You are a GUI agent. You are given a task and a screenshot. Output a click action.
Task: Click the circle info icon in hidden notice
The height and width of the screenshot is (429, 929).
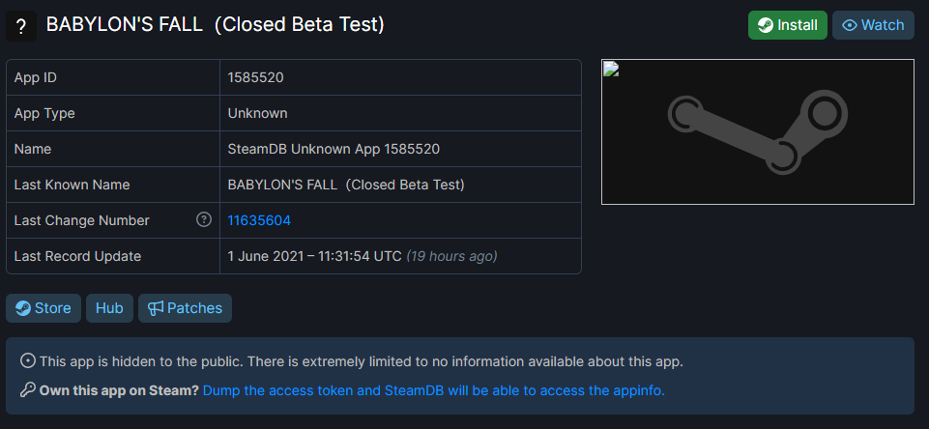pyautogui.click(x=27, y=360)
